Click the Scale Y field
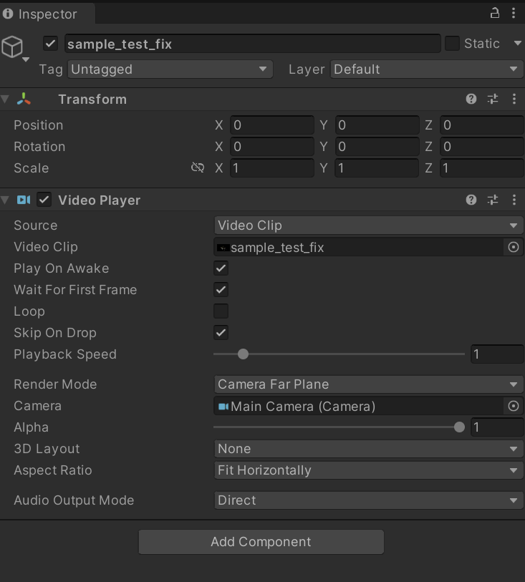This screenshot has width=525, height=582. tap(377, 168)
